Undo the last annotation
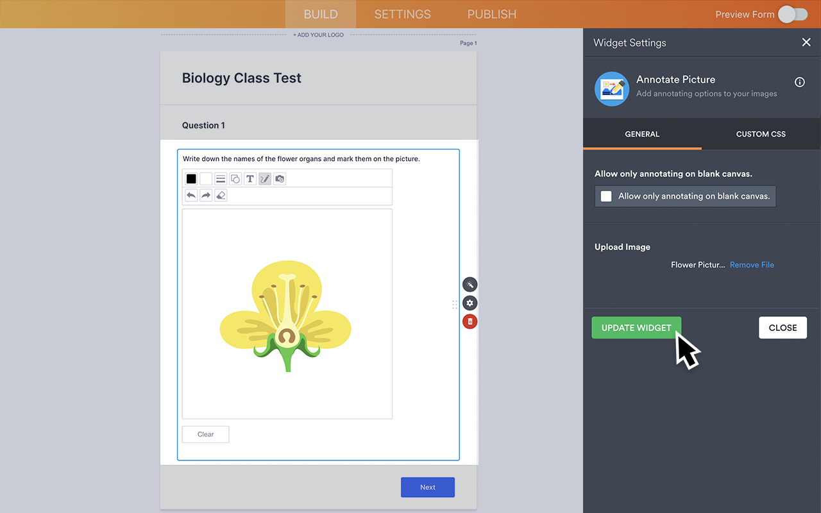 pyautogui.click(x=190, y=195)
